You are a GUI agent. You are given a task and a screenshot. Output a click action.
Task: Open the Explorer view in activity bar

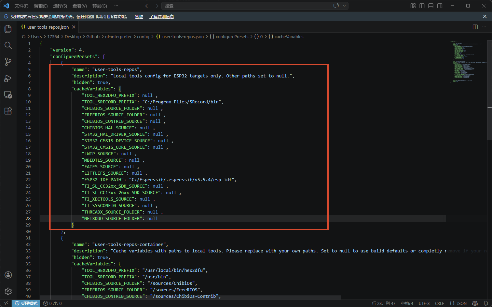click(8, 29)
